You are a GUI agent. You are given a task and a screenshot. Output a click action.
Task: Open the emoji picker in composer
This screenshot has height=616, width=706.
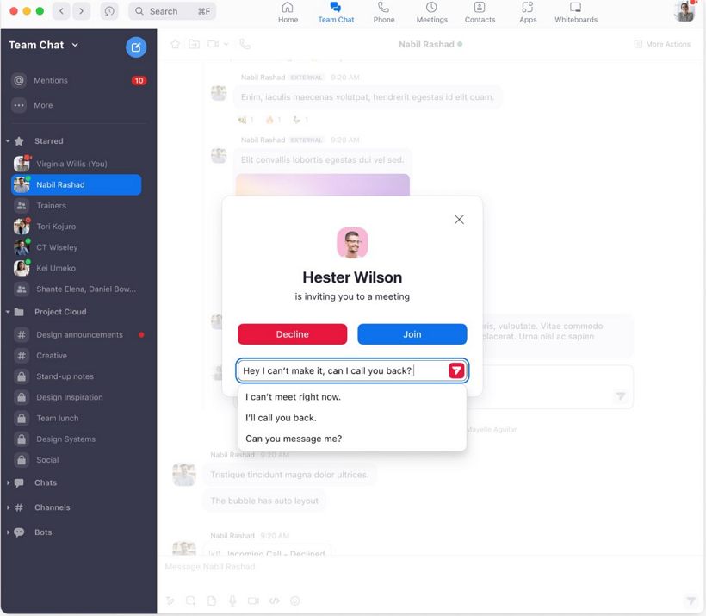pyautogui.click(x=295, y=600)
